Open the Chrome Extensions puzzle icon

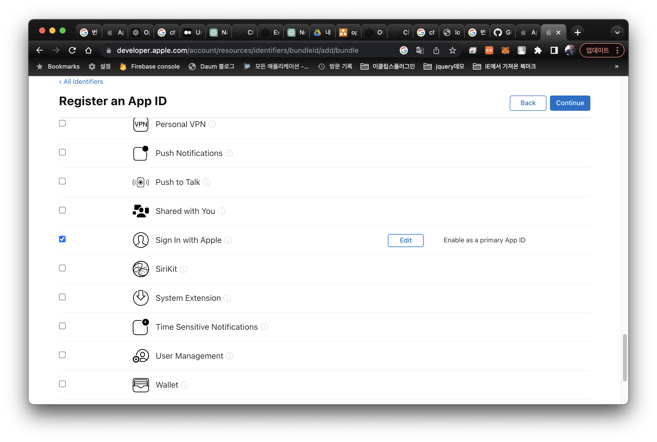(x=538, y=50)
